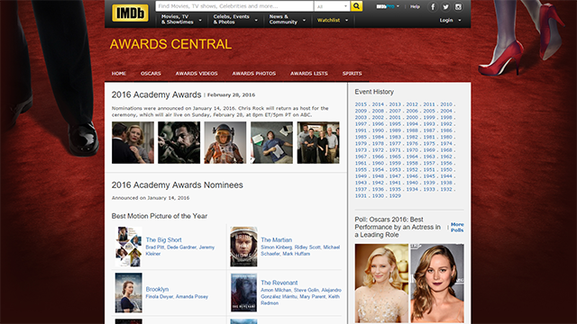
Task: Open Arnon Milchan producer link
Action: point(276,290)
